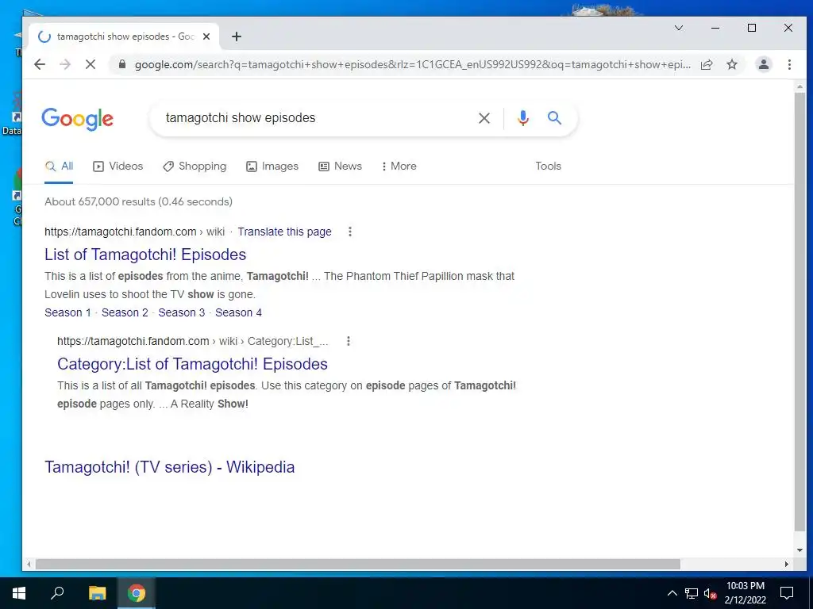Clear the search box text with X

[484, 118]
